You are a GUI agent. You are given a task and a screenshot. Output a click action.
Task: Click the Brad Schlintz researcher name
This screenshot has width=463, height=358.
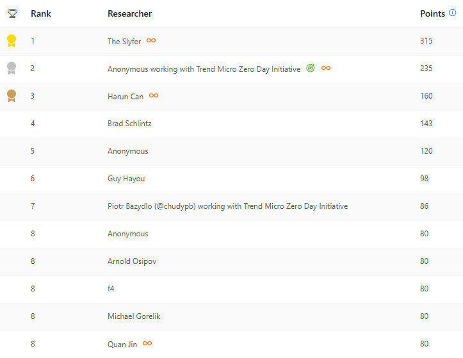pyautogui.click(x=129, y=124)
